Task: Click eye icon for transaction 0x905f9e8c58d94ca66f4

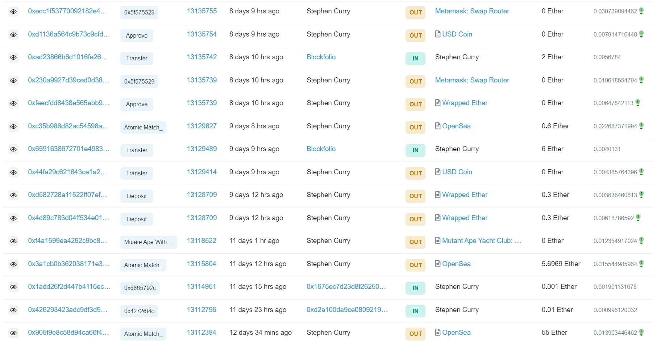Action: pos(13,333)
